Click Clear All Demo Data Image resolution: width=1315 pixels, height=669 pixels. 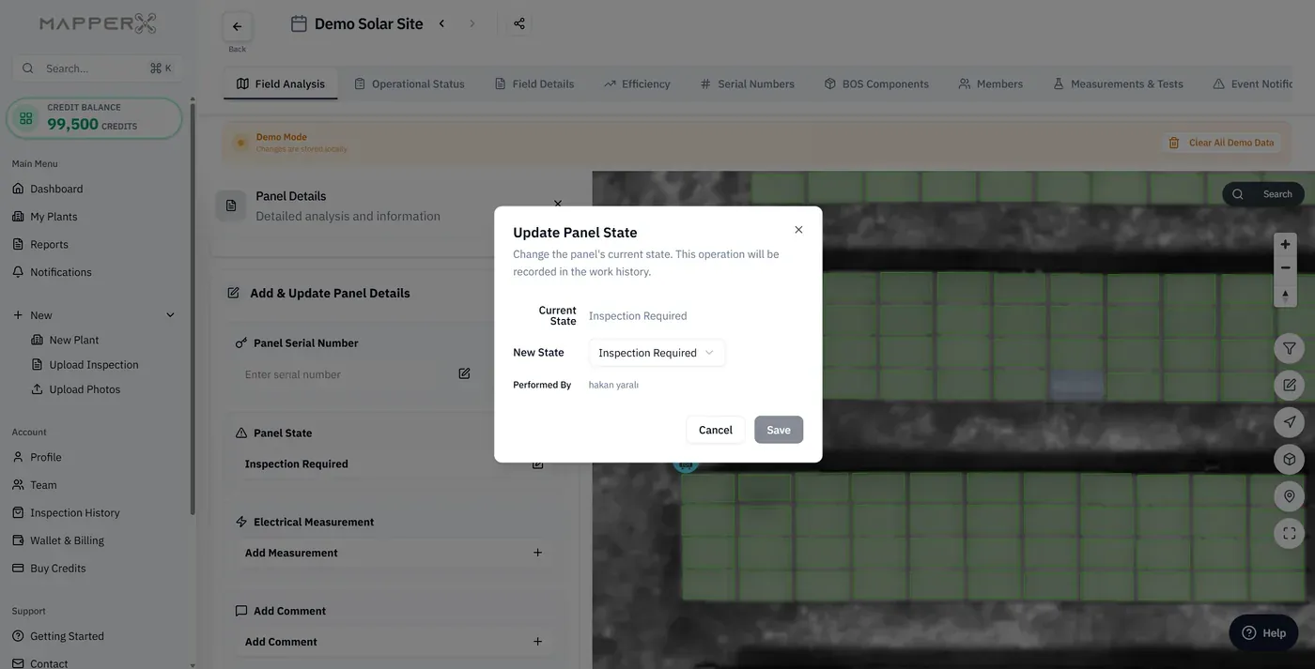[1222, 143]
